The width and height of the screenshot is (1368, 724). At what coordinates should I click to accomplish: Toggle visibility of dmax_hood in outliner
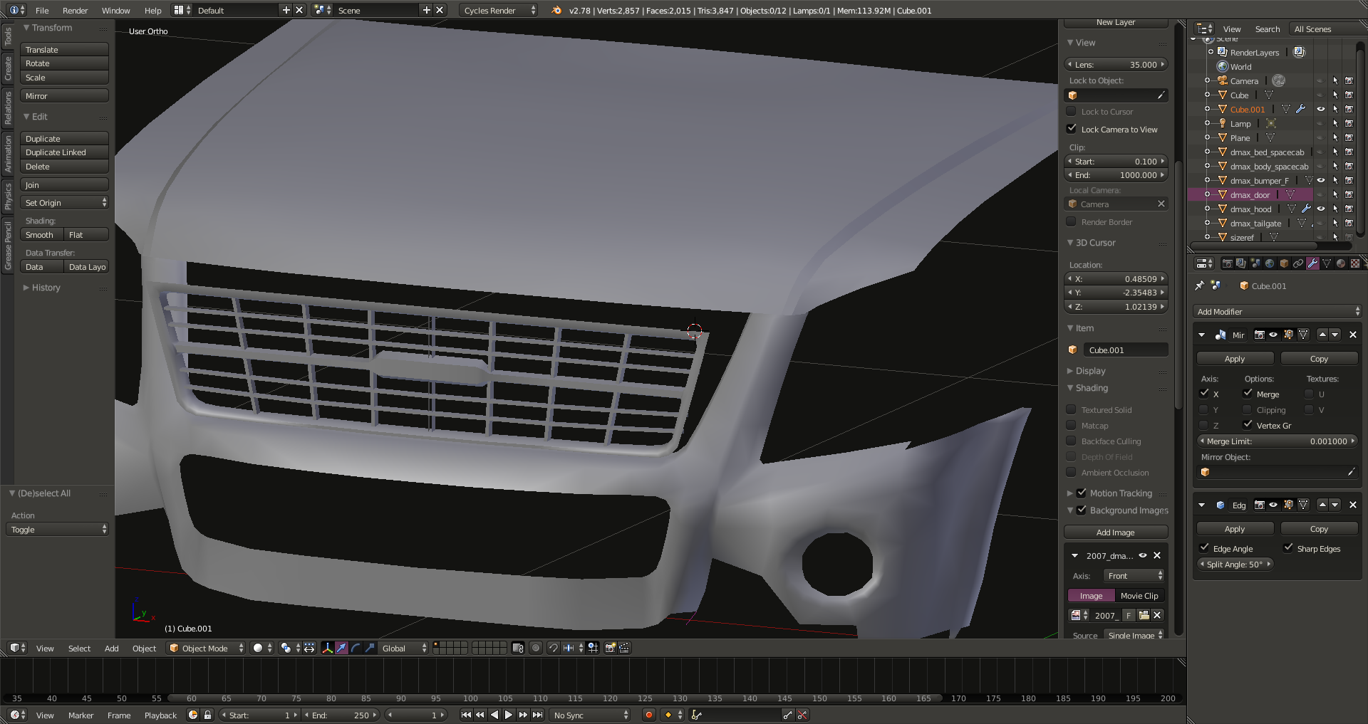click(1320, 209)
